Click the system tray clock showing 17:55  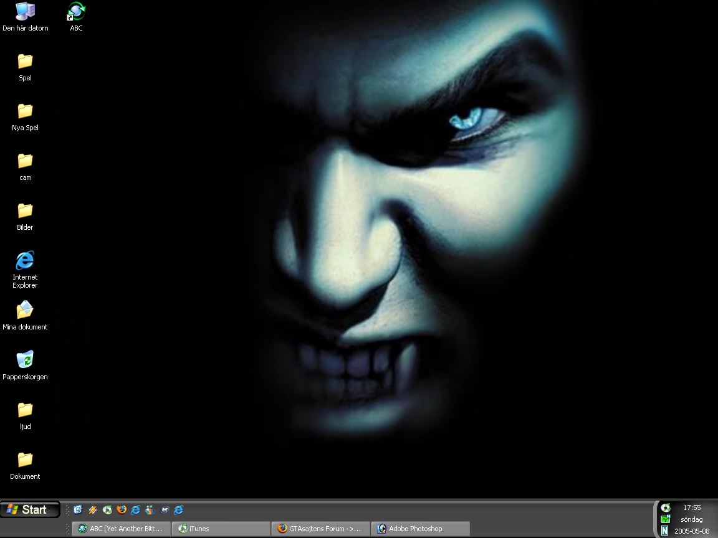(x=692, y=507)
